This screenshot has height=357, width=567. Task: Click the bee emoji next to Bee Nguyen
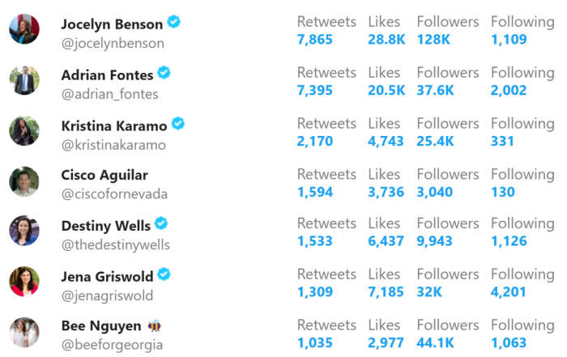(155, 326)
